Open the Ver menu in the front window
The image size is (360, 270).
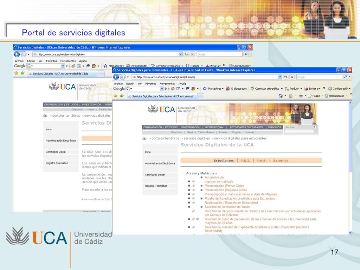tap(140, 84)
